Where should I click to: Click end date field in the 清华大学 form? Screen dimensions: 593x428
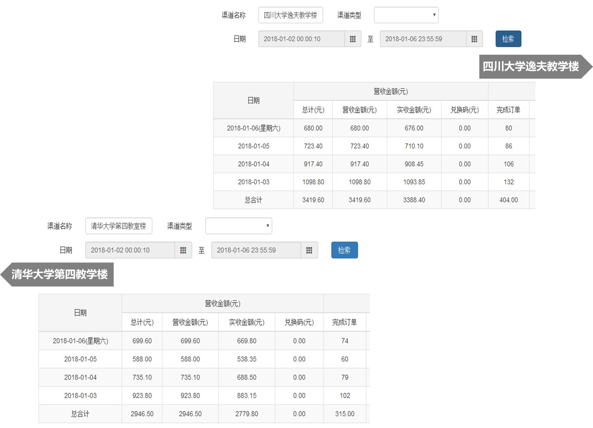(256, 250)
